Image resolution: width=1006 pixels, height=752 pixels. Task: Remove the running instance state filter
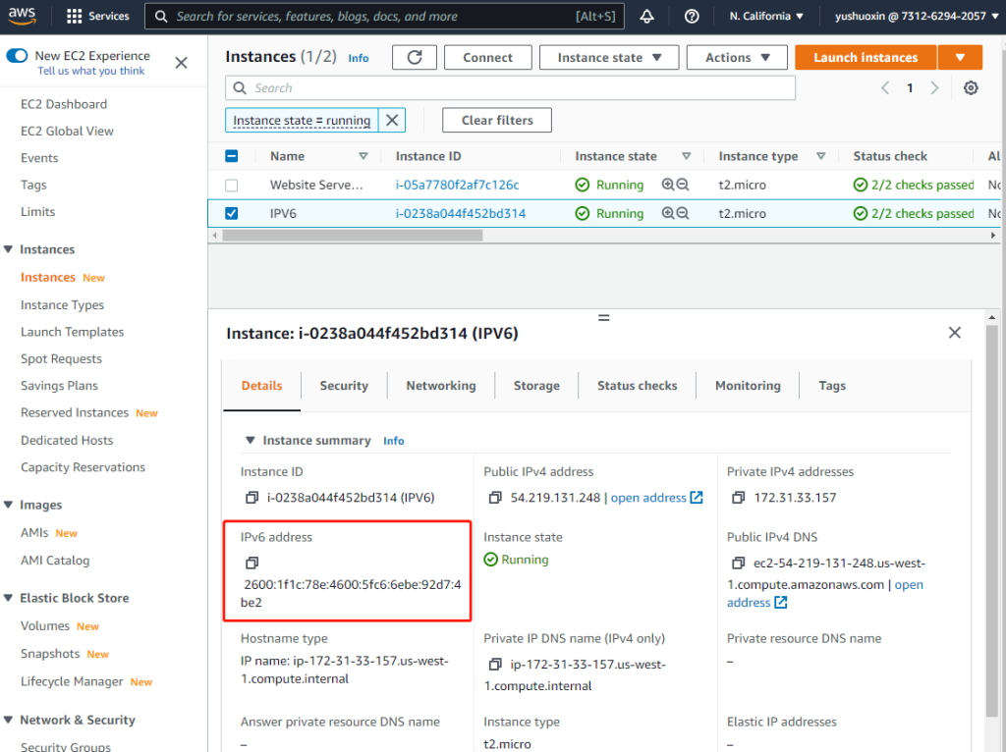pyautogui.click(x=392, y=121)
